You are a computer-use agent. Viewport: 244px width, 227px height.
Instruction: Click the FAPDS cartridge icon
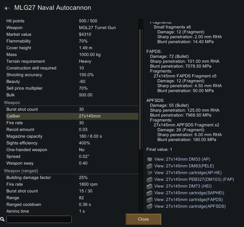149,199
